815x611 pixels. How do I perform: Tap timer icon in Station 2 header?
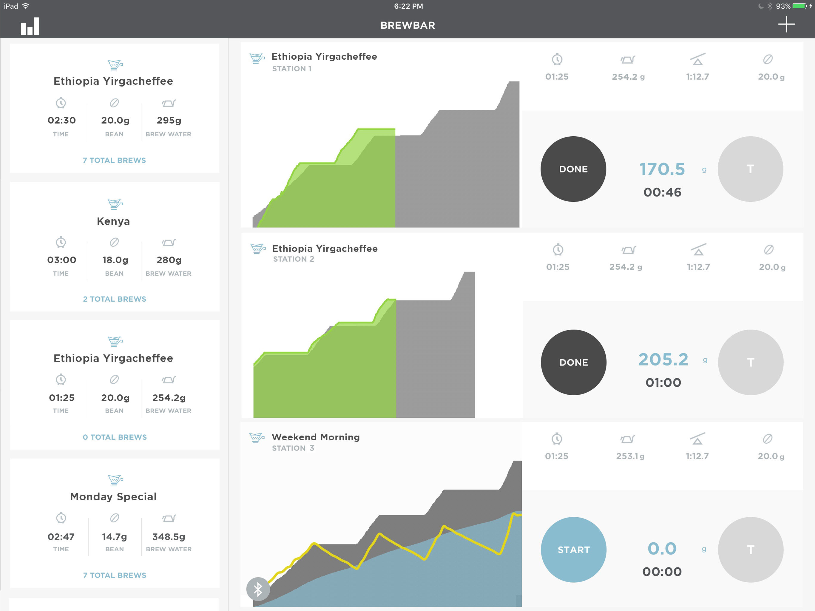point(558,249)
